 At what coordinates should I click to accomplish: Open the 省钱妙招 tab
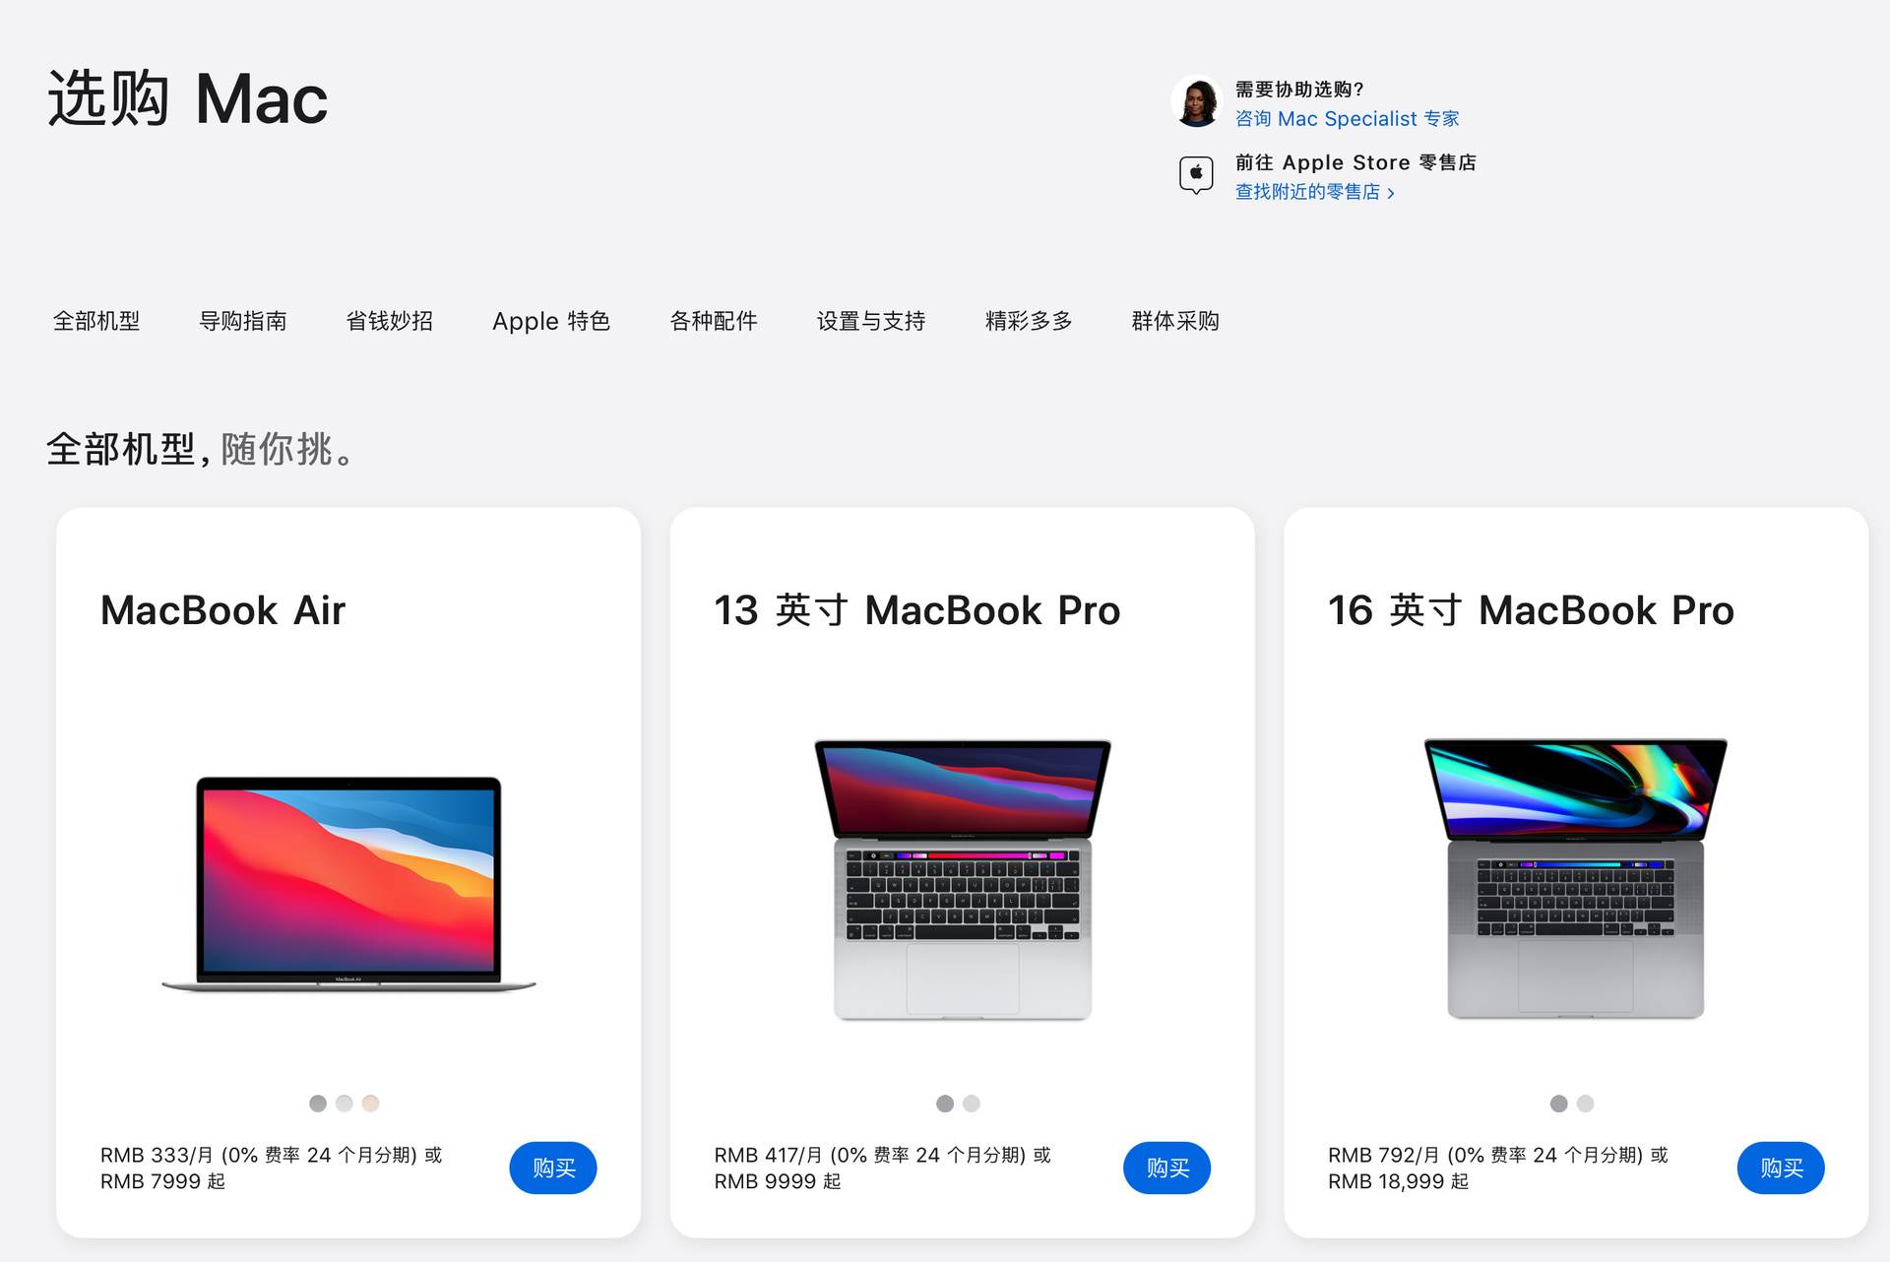coord(390,321)
